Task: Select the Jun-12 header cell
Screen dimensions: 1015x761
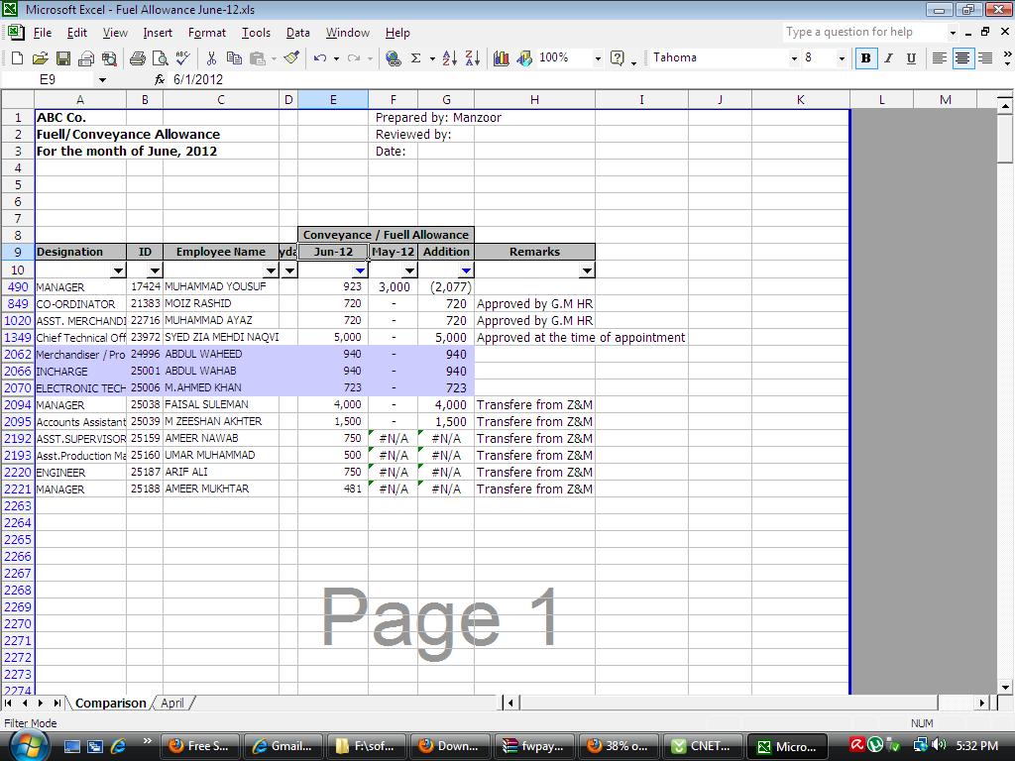Action: 333,252
